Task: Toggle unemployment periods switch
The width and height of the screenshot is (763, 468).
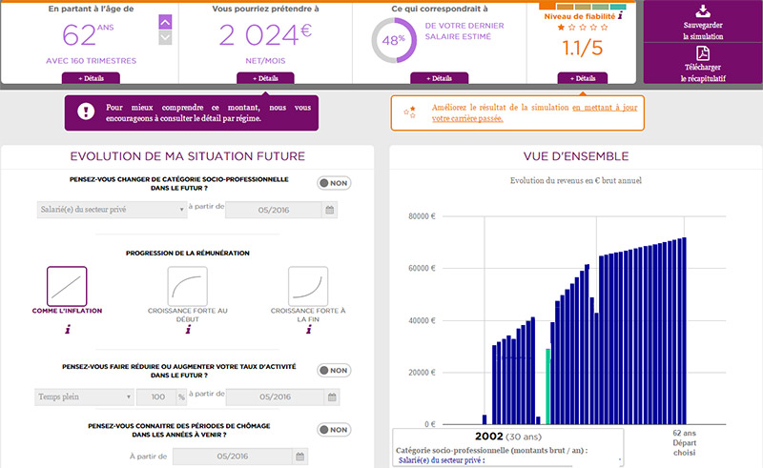Action: 334,430
